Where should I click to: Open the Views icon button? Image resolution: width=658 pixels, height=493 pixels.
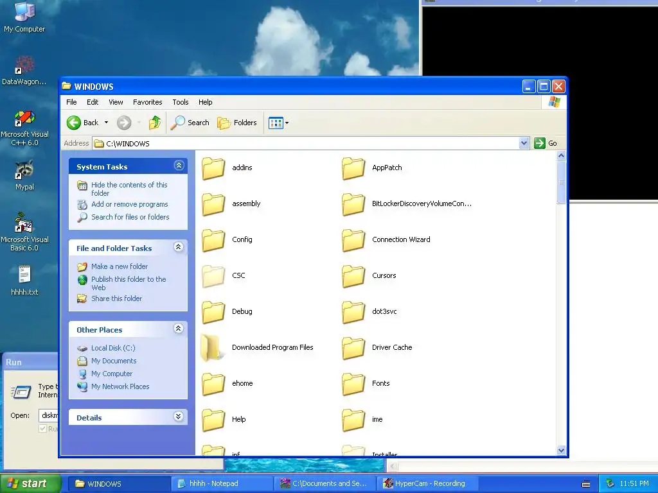[276, 123]
